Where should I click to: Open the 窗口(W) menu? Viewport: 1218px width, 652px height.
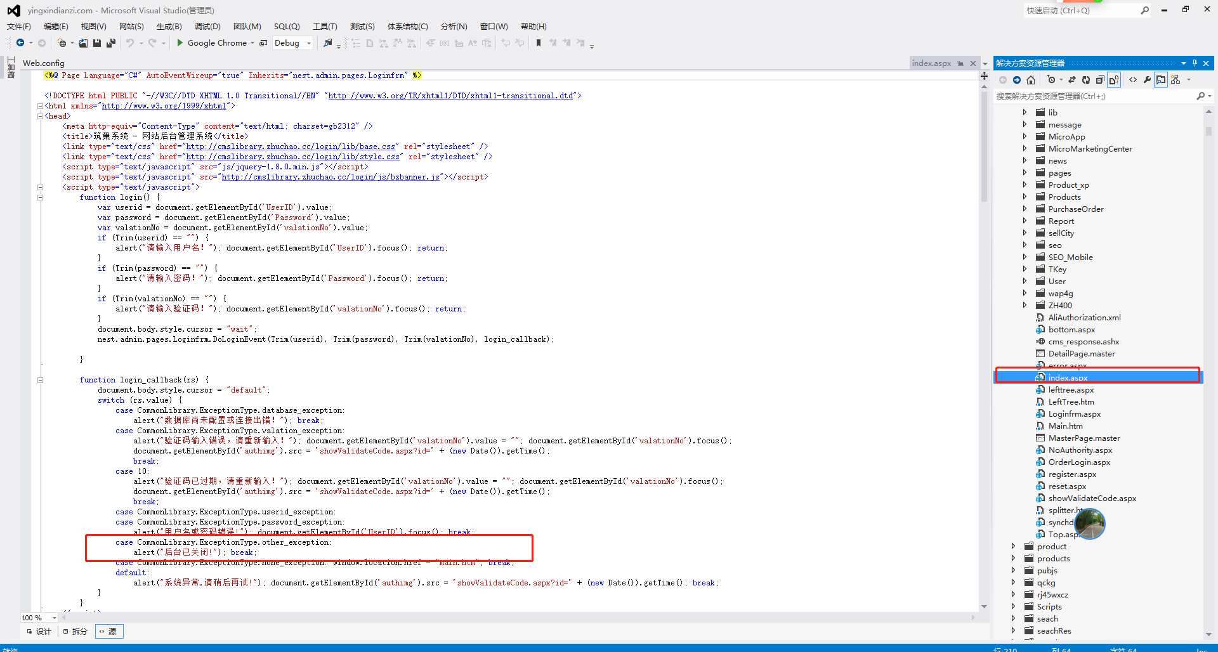coord(494,26)
